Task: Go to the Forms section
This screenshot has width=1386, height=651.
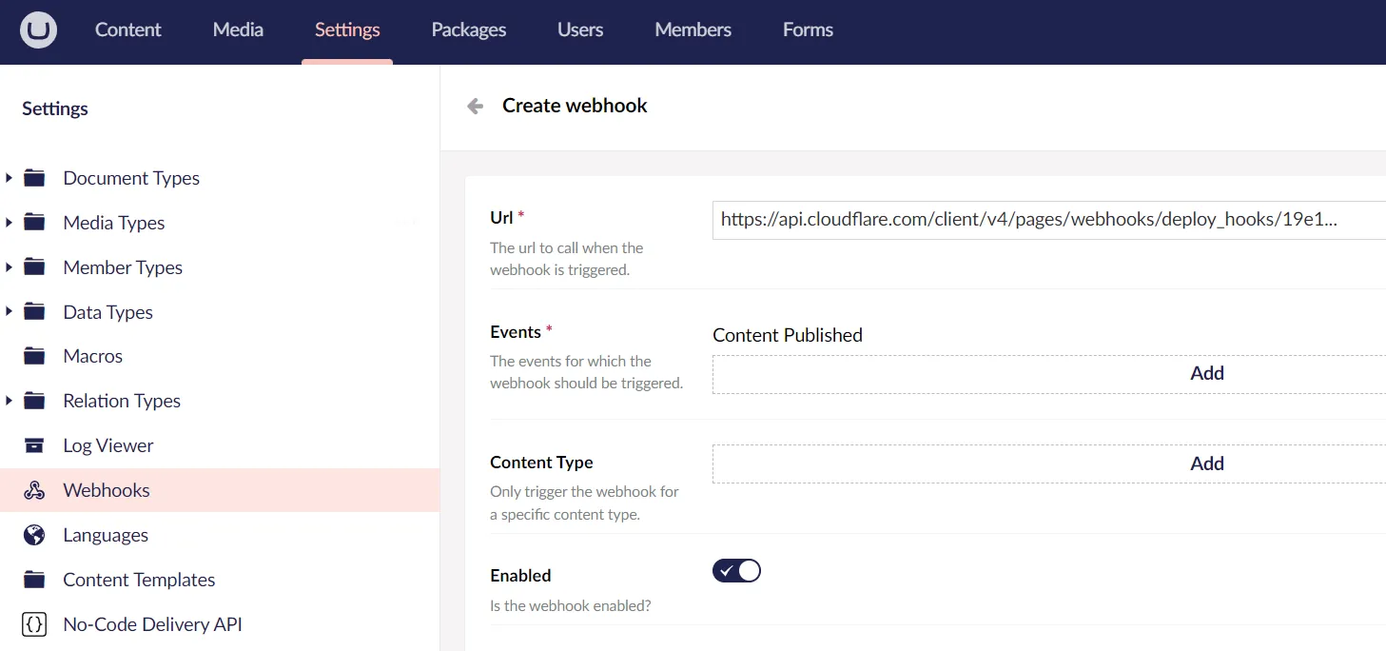Action: click(808, 30)
